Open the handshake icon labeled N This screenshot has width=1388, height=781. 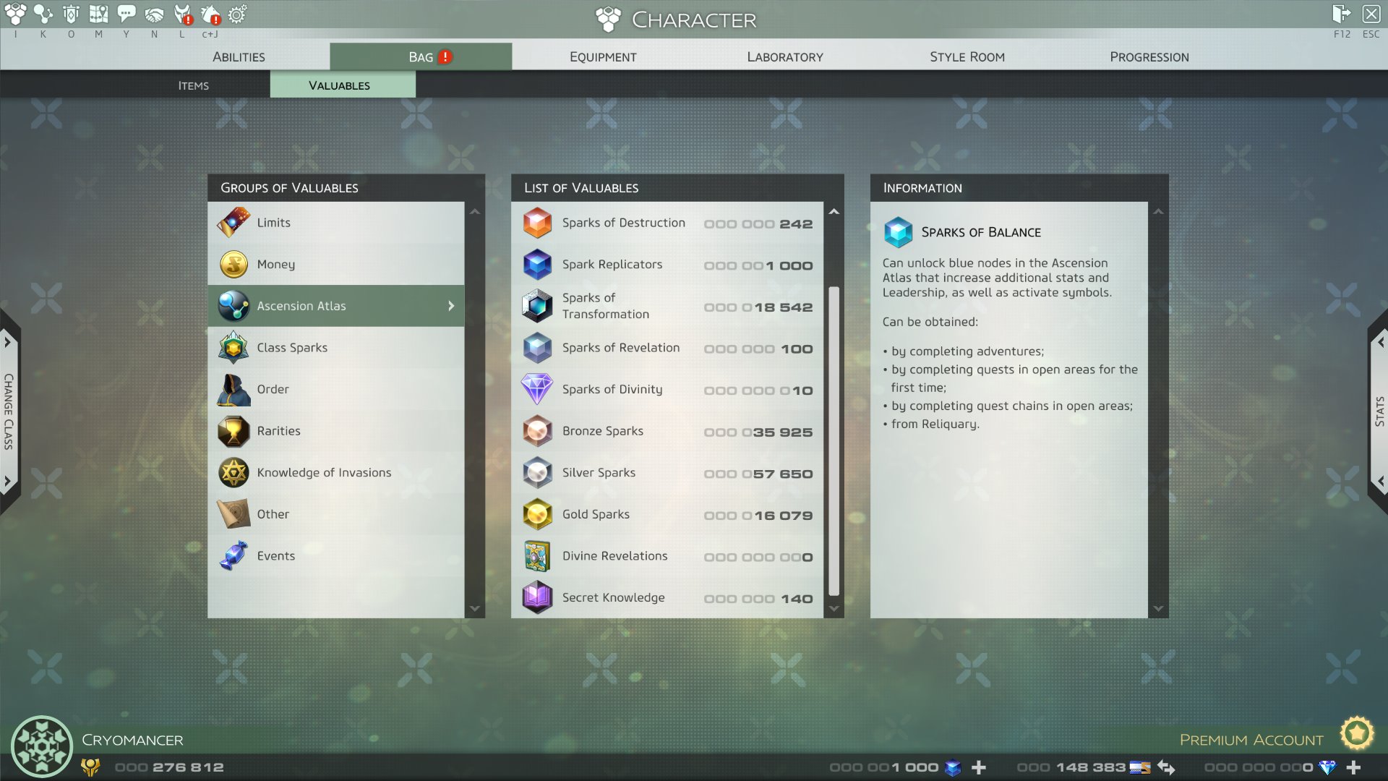pos(154,14)
